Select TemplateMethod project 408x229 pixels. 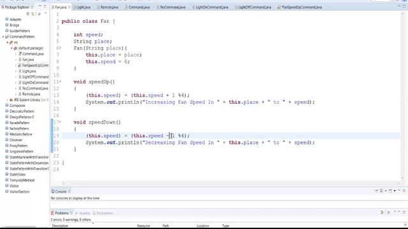point(22,180)
